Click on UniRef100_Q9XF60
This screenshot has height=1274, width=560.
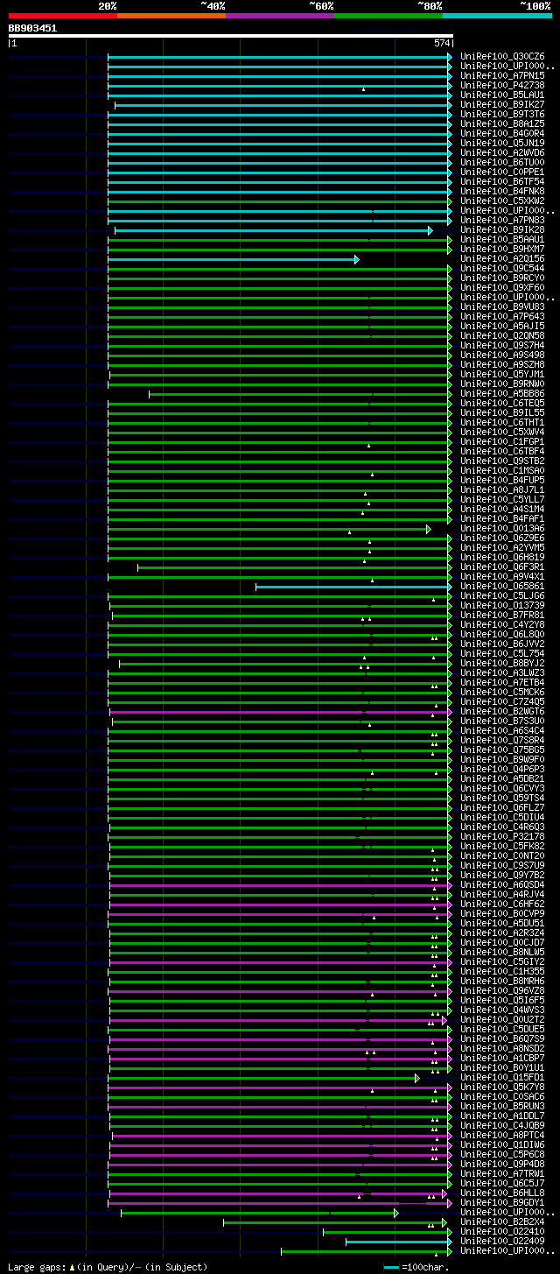[x=502, y=287]
